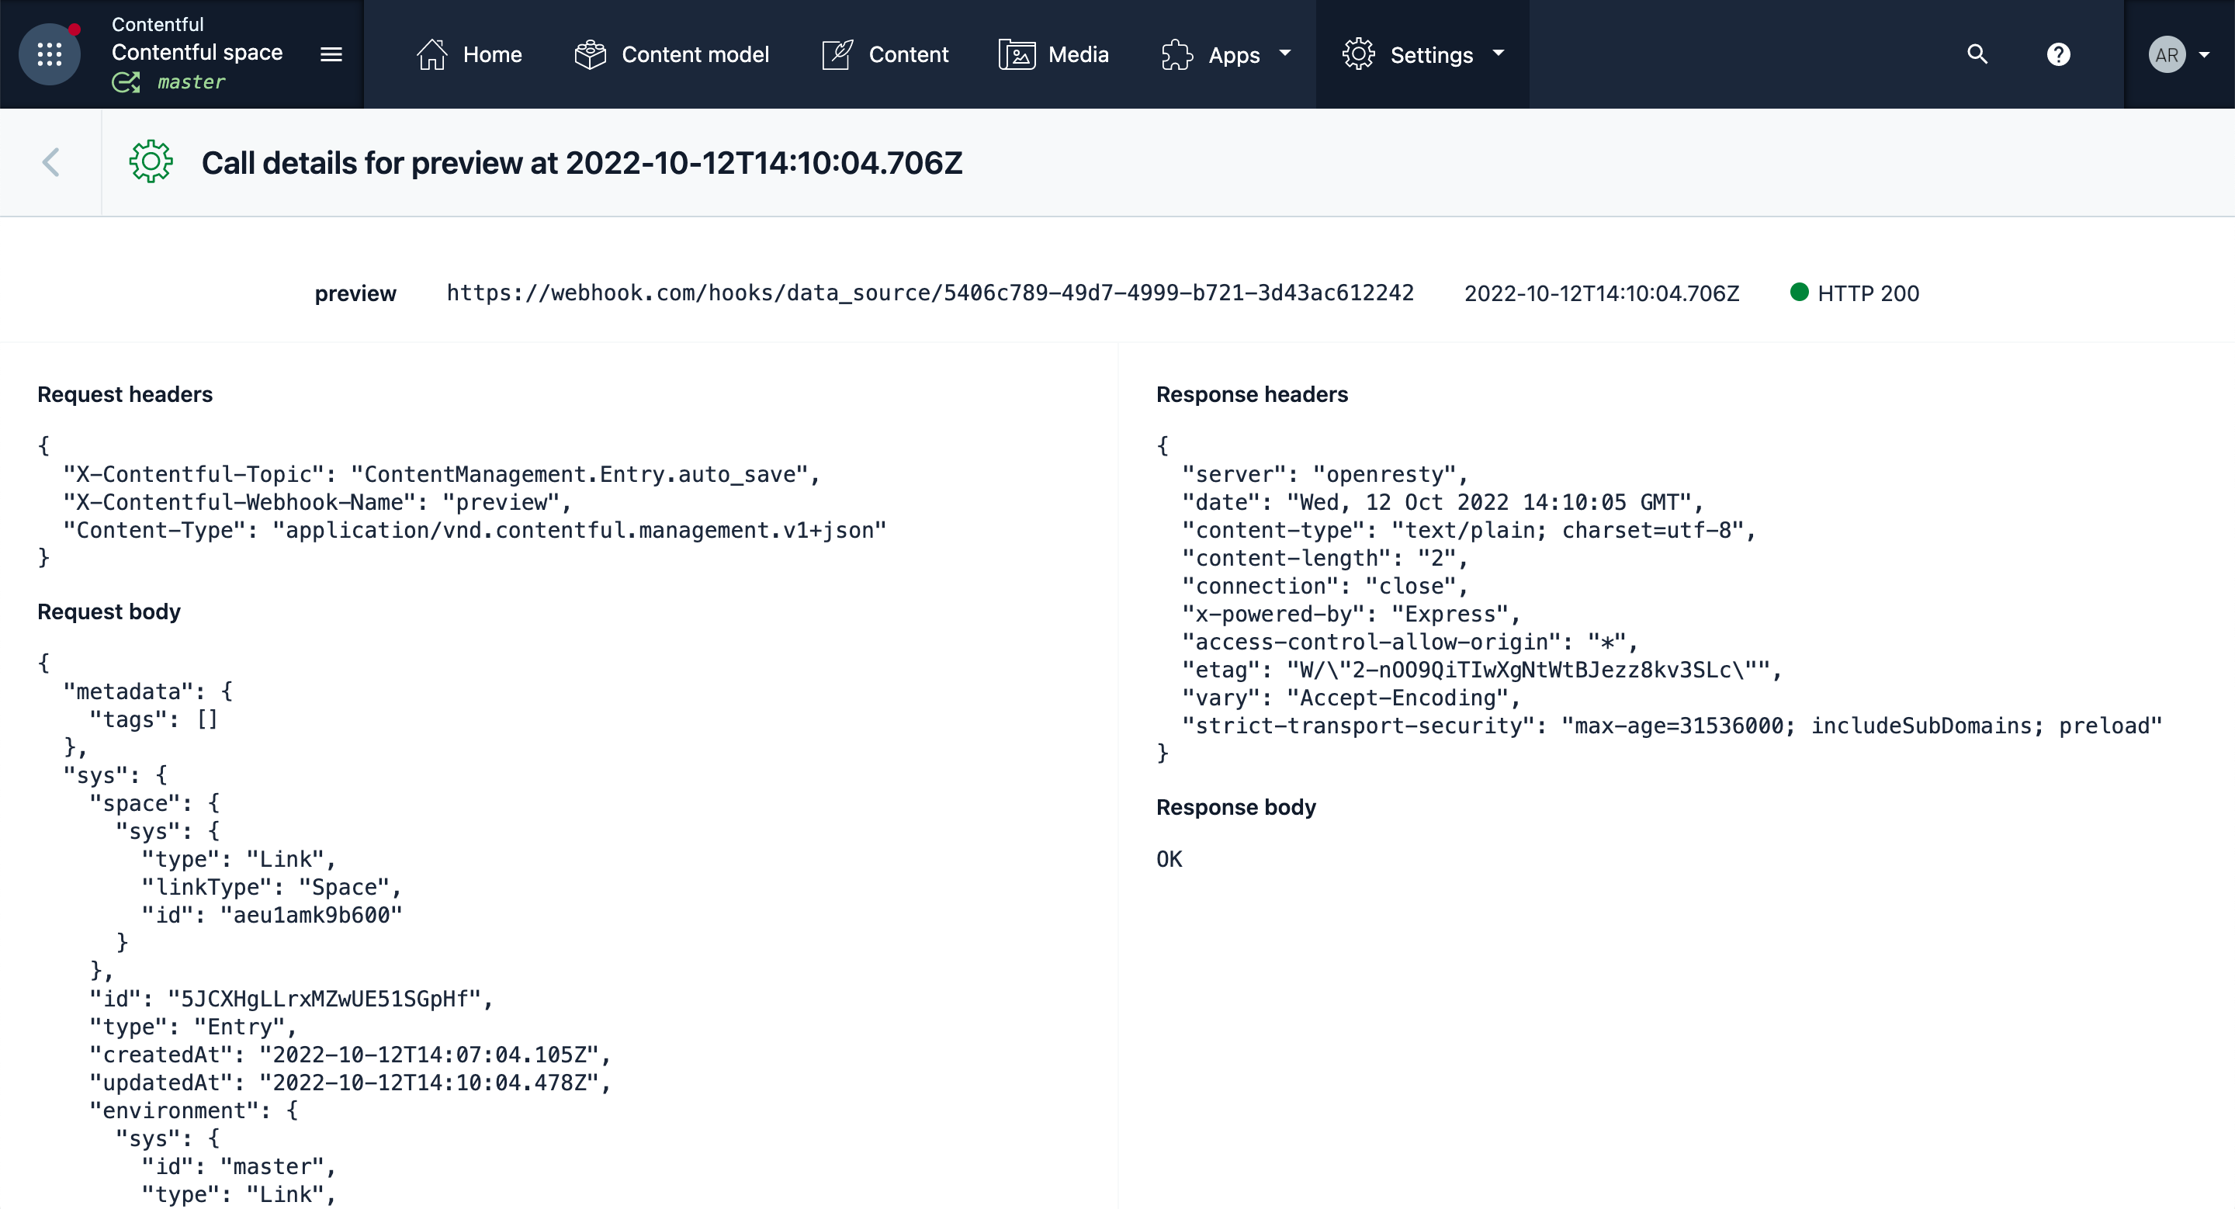Click the Settings gear in the navbar
The image size is (2235, 1209).
coord(1358,54)
